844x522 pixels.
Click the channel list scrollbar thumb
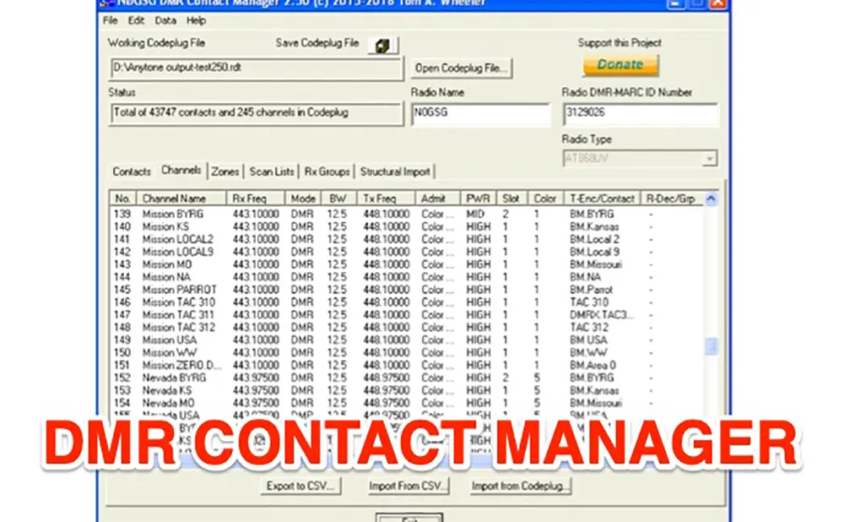[x=711, y=345]
